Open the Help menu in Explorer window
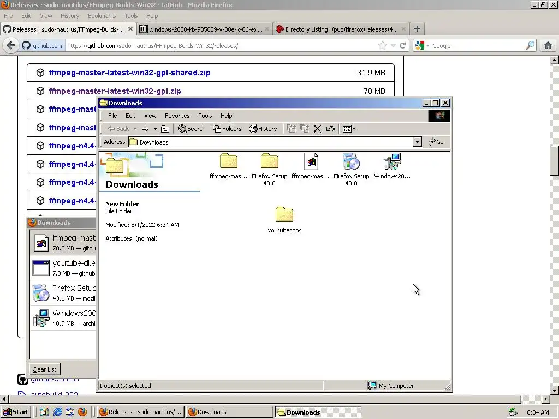This screenshot has width=559, height=419. coord(226,116)
